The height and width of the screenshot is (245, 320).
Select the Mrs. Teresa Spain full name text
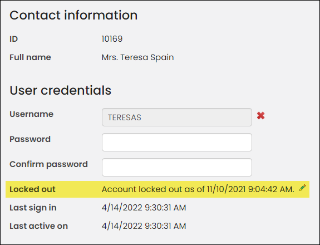point(138,57)
